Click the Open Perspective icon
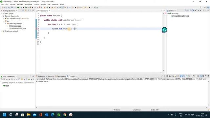Viewport: 210px width, 118px height. pyautogui.click(x=205, y=8)
